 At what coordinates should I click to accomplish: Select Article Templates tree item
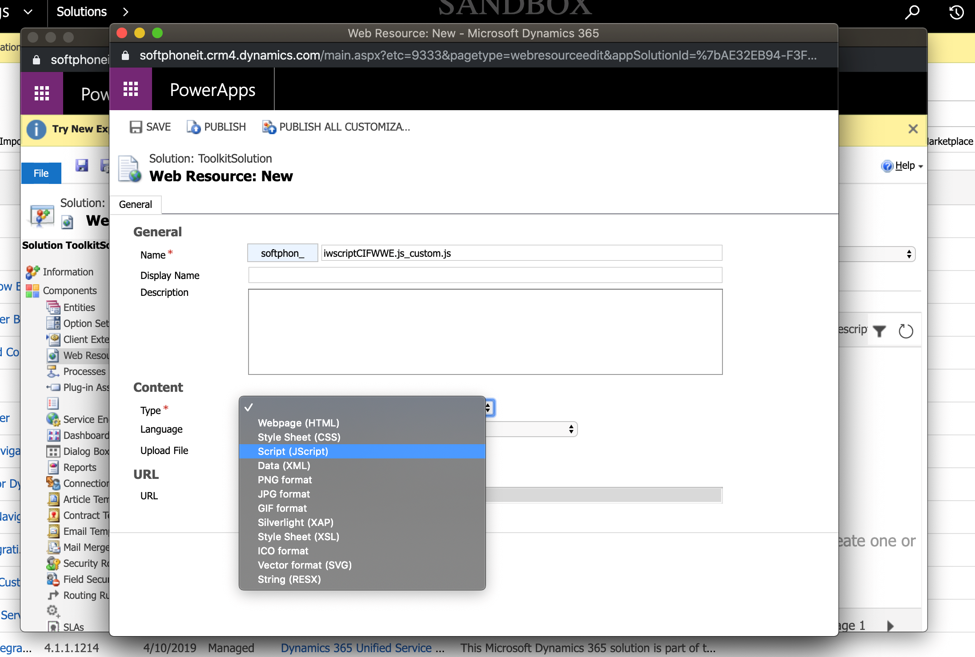pyautogui.click(x=78, y=499)
